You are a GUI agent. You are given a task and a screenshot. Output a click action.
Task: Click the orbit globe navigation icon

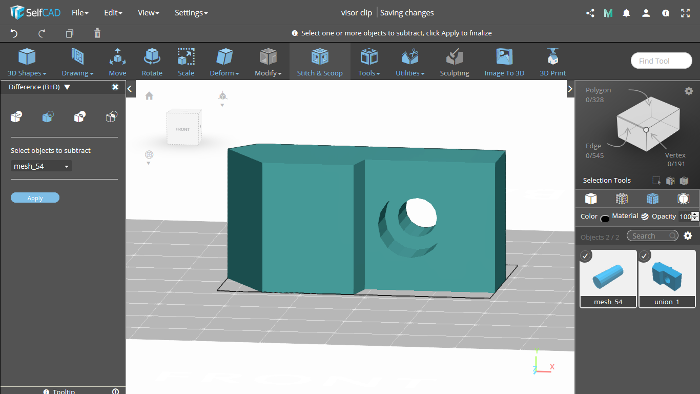pos(149,154)
